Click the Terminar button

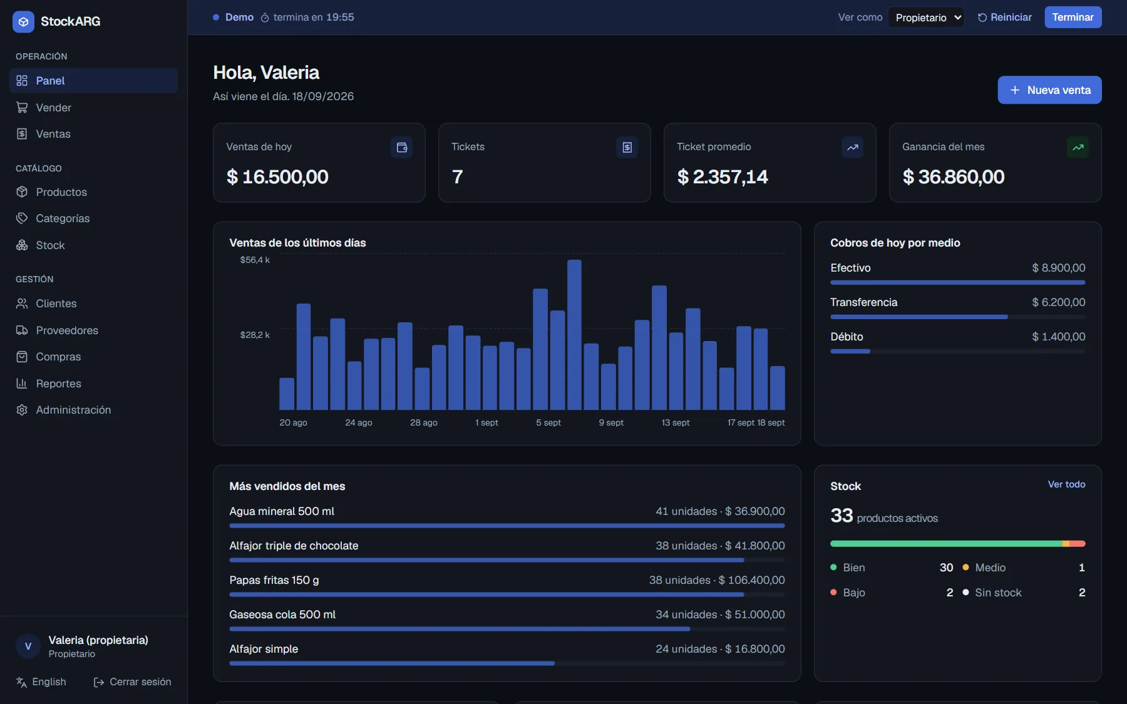(1073, 18)
